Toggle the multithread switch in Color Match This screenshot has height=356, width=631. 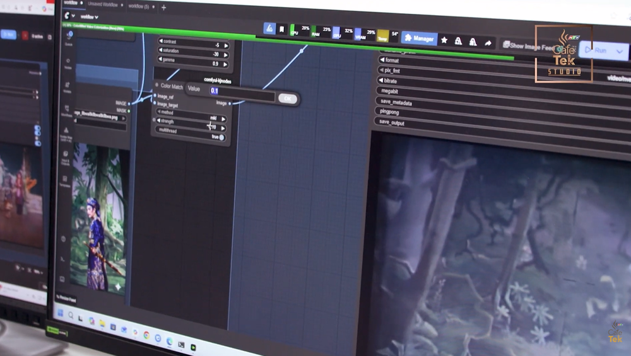click(221, 137)
